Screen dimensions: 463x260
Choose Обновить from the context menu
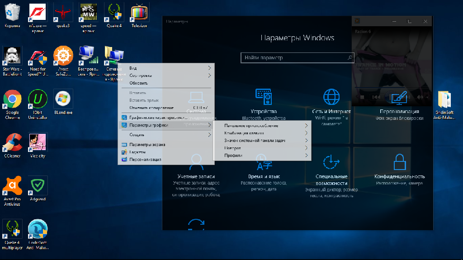[138, 83]
